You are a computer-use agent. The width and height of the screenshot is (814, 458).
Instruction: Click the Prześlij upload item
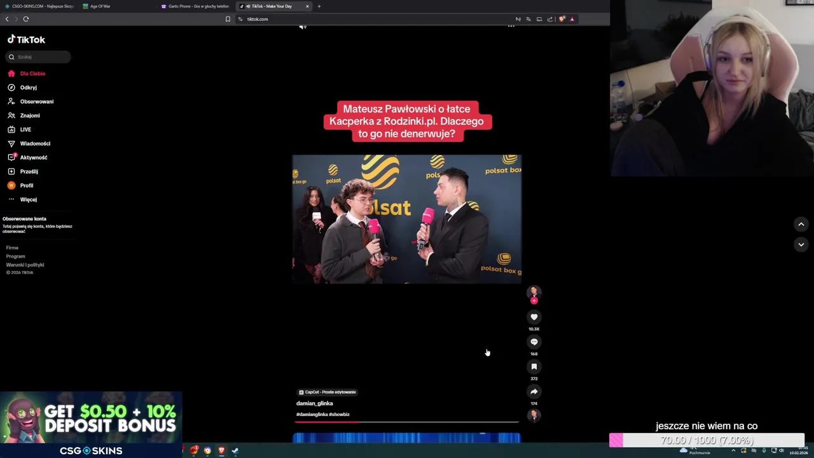coord(23,171)
